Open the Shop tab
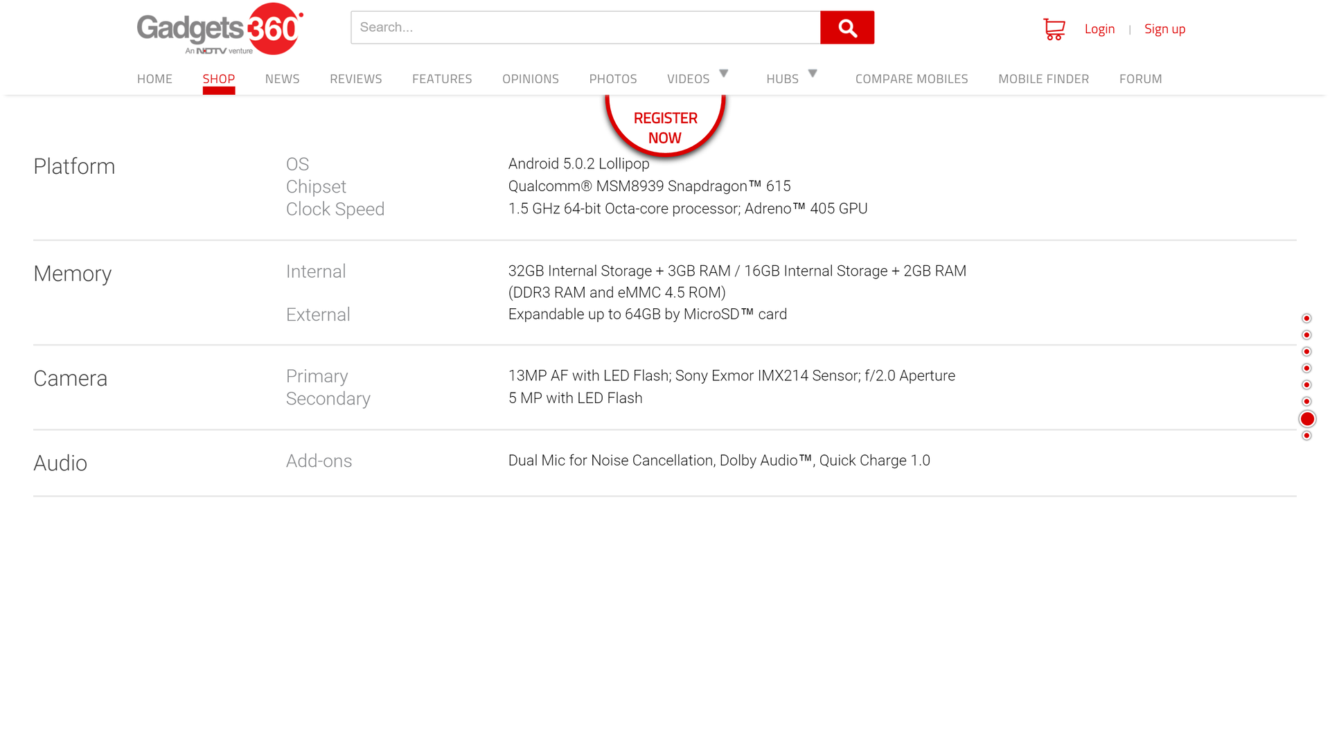1330x748 pixels. [219, 79]
